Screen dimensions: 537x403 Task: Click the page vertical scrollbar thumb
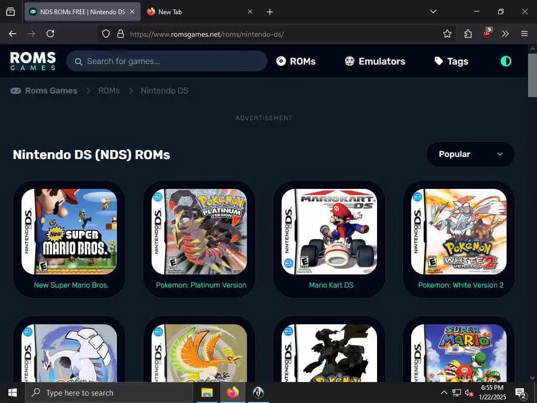pyautogui.click(x=532, y=76)
